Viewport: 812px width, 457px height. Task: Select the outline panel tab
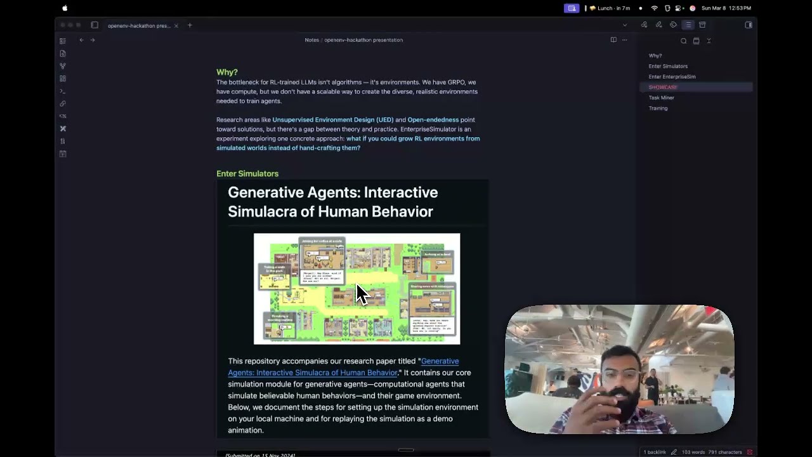[x=688, y=25]
